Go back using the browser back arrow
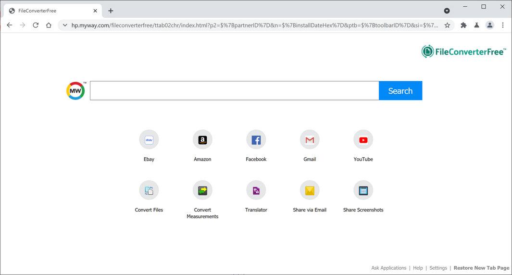 coord(10,25)
